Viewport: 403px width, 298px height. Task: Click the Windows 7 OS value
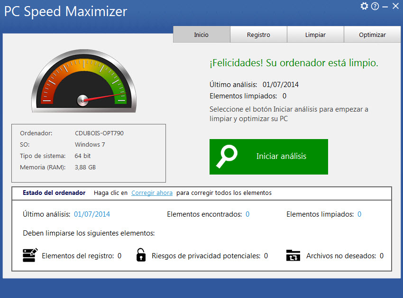[x=90, y=144]
